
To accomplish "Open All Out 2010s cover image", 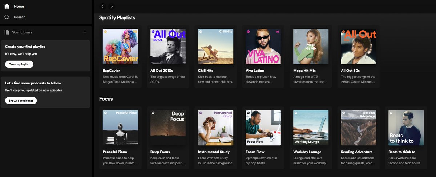I will click(x=168, y=47).
